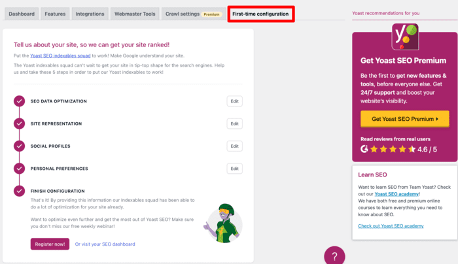Image resolution: width=458 pixels, height=264 pixels.
Task: Click the Finish Configuration checkmark circle
Action: click(x=19, y=191)
